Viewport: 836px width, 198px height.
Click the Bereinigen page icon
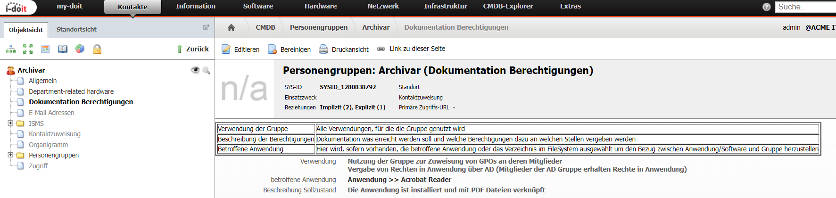(x=272, y=49)
